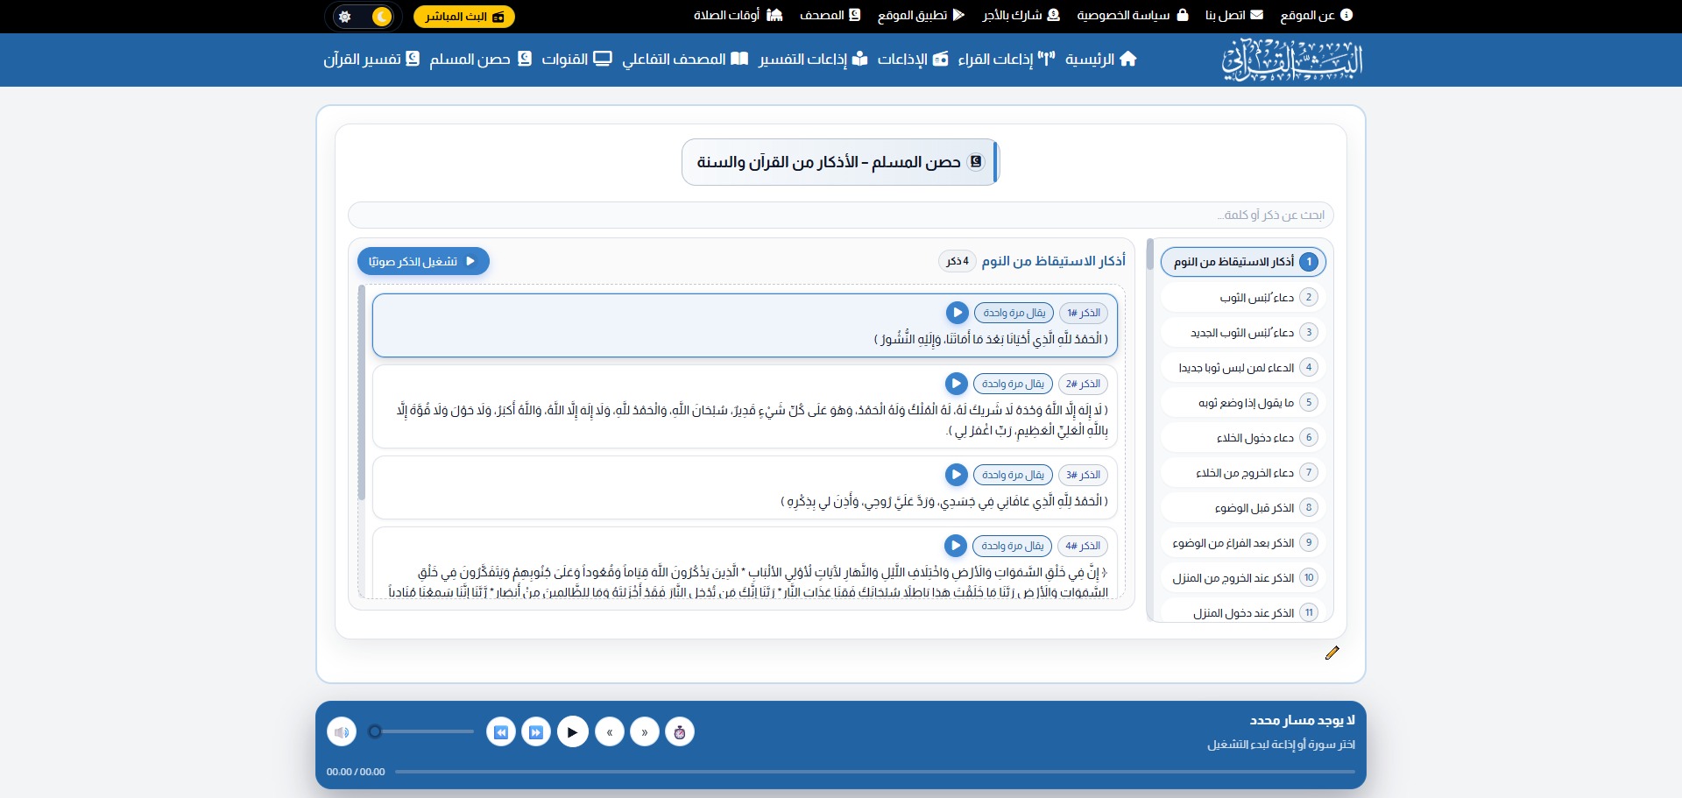Screen dimensions: 1682x798
Task: Go to المصحف التفاعلي in navigation bar
Action: pyautogui.click(x=685, y=60)
